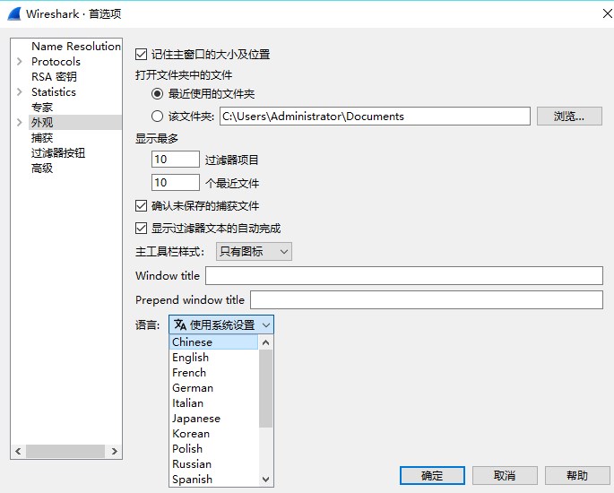This screenshot has height=493, width=614.
Task: Click the Prepend window title input field
Action: point(427,299)
